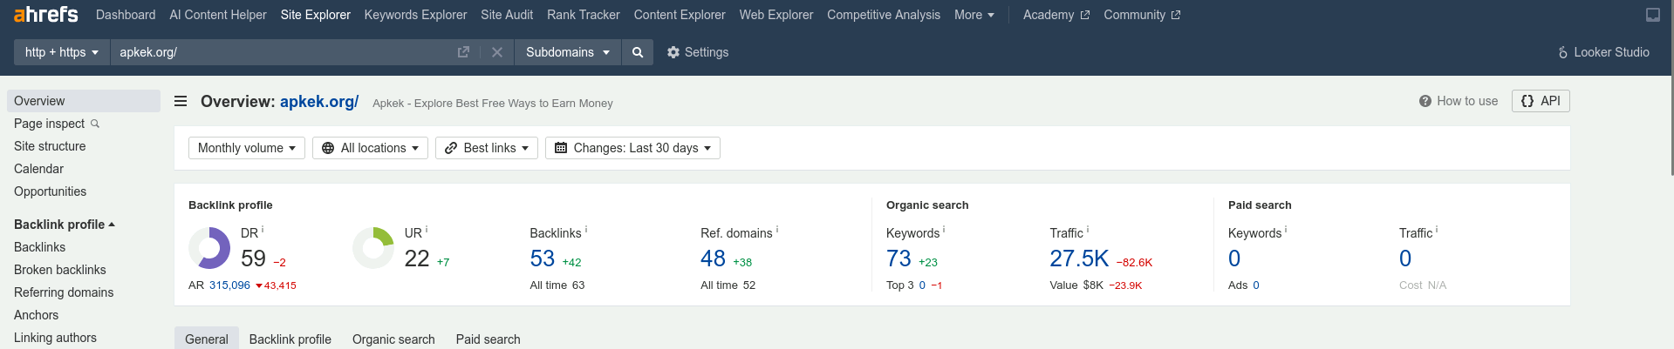This screenshot has height=349, width=1674.
Task: Open Referring domains in sidebar
Action: (64, 292)
